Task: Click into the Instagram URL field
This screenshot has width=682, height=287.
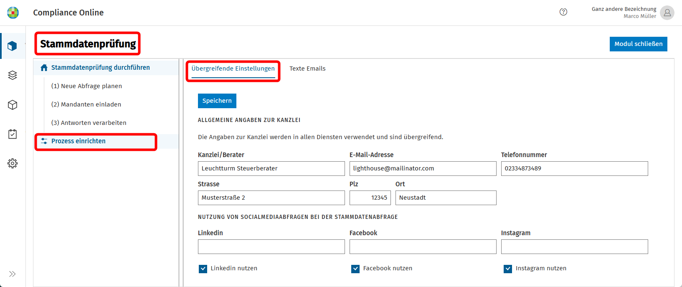Action: 575,246
